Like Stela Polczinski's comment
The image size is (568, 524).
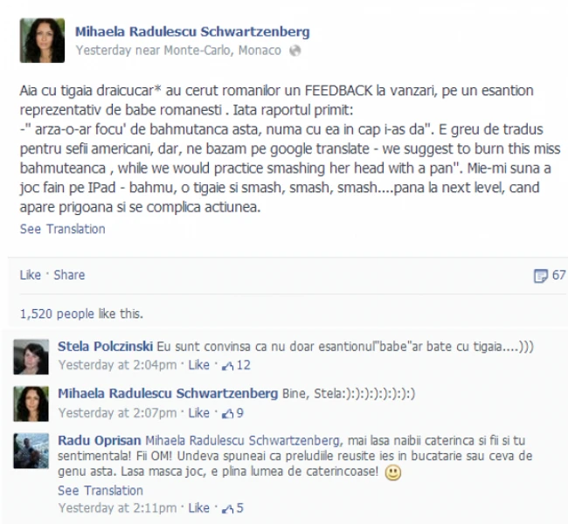tap(199, 365)
